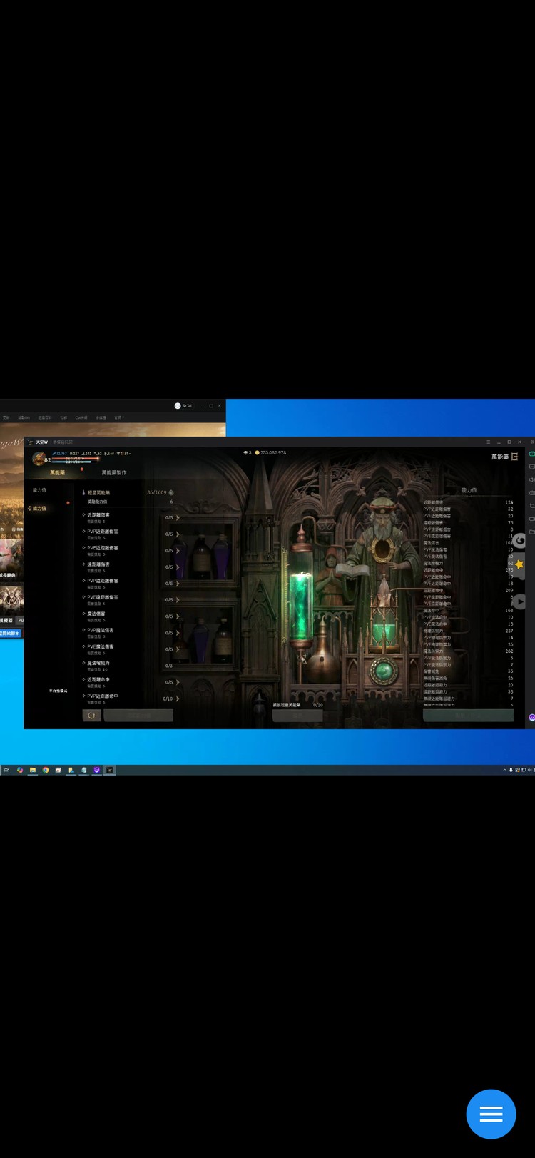This screenshot has width=535, height=1158.
Task: Click the 近距離傷害 row label
Action: pos(98,514)
